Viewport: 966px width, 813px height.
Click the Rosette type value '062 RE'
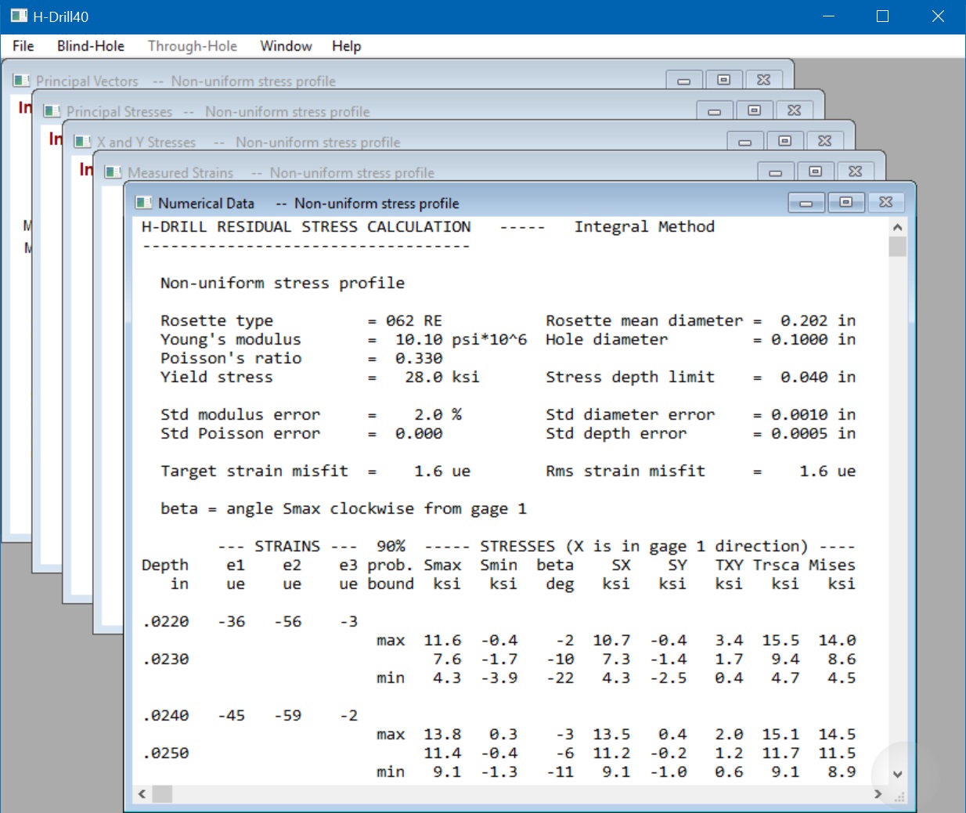click(414, 320)
